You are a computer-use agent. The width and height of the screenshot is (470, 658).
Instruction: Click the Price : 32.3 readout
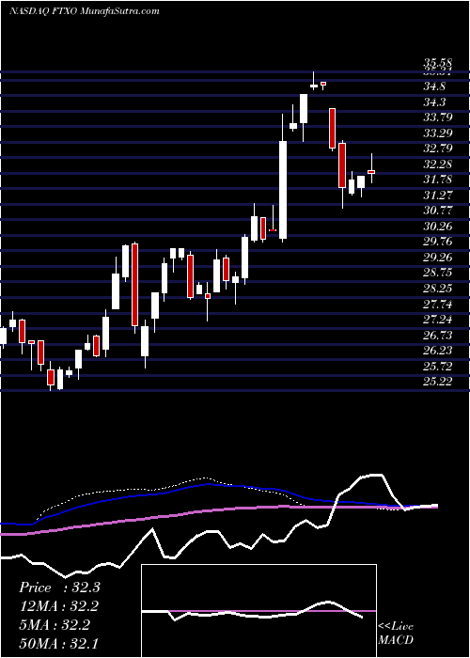[59, 587]
